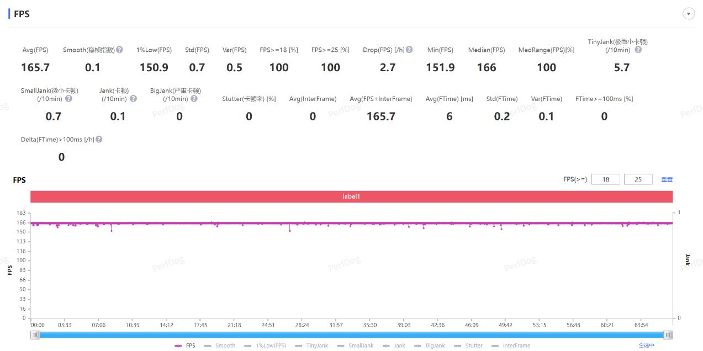
Task: Click help icon next to Smooth metric
Action: 119,50
